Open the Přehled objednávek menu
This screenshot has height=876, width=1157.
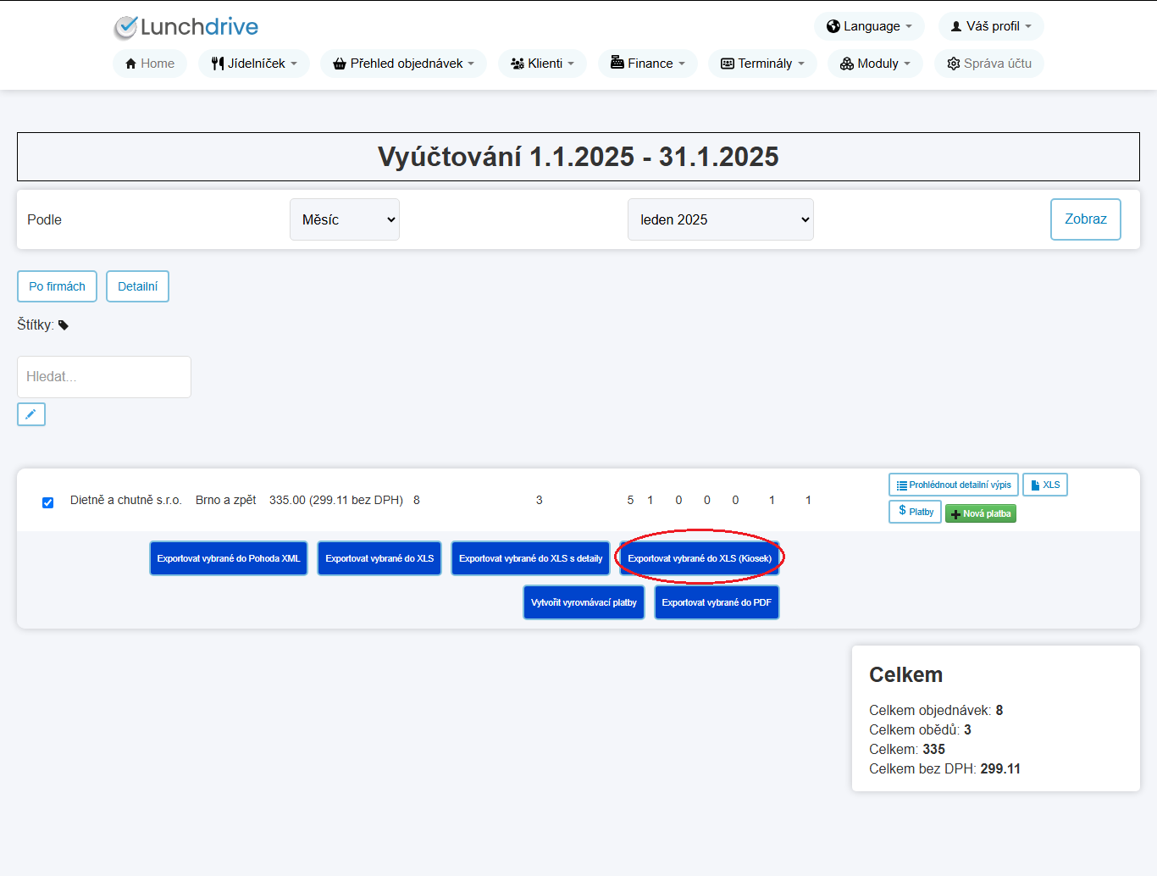(x=403, y=64)
